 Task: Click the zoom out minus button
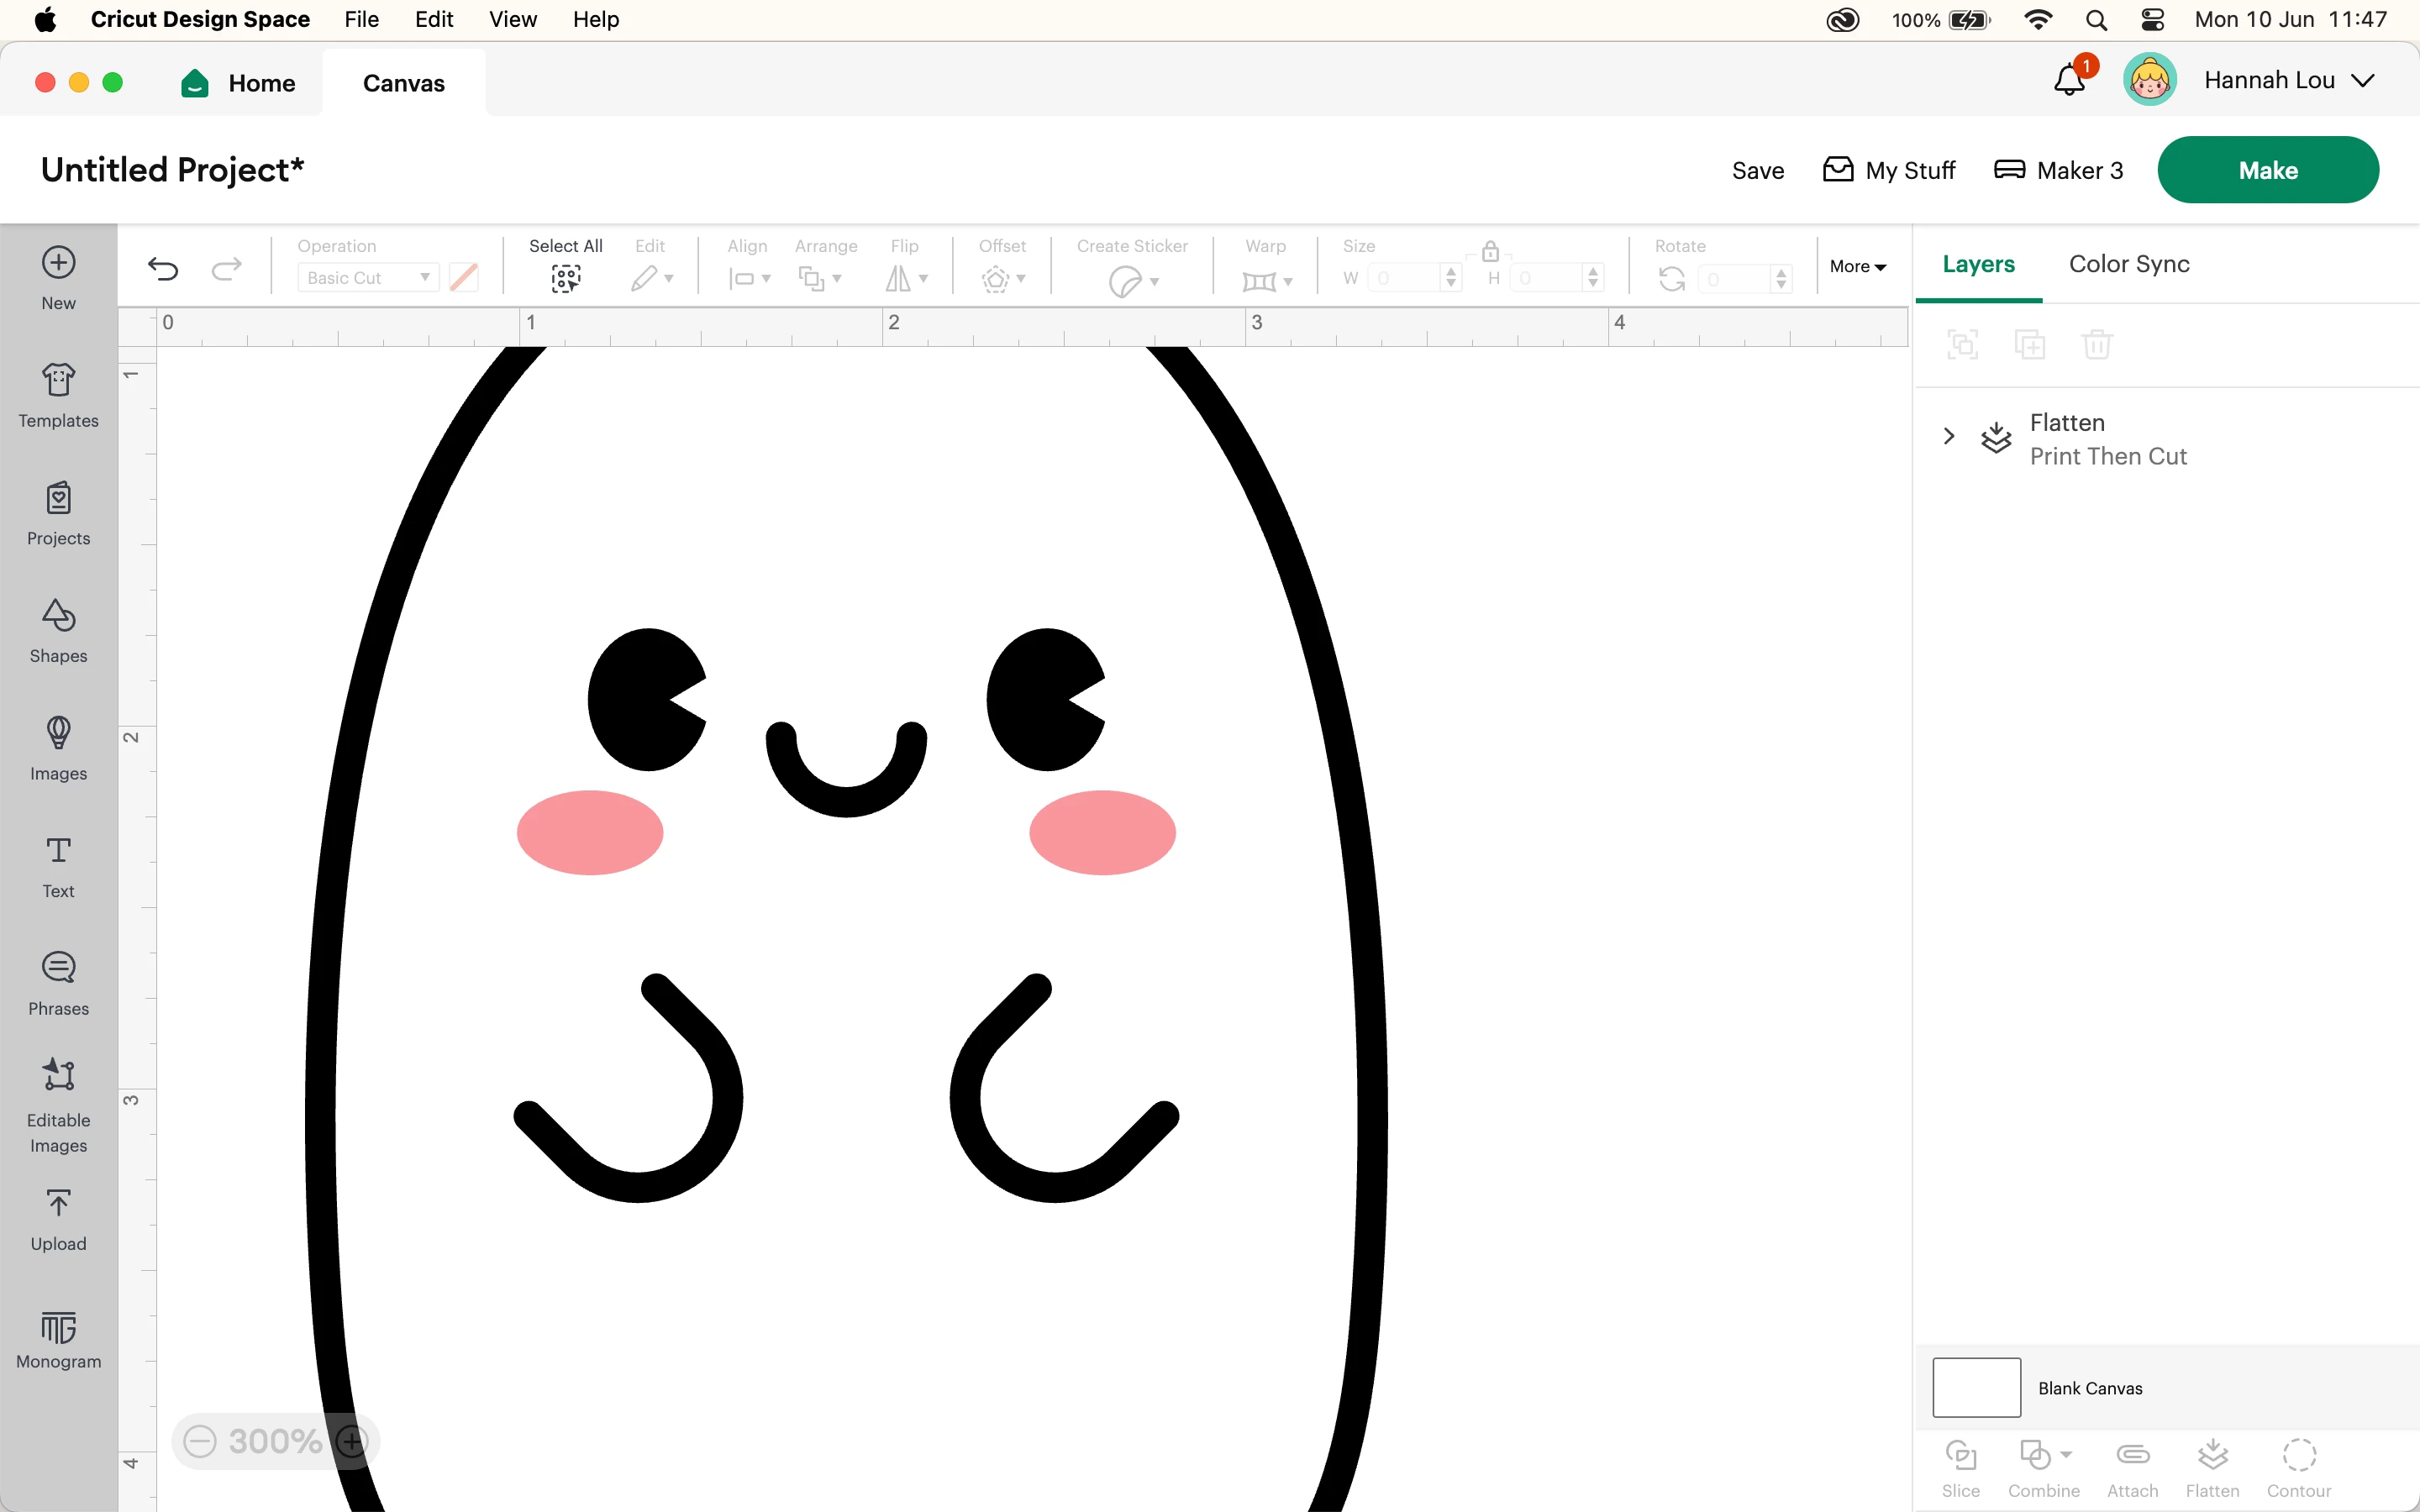tap(200, 1441)
